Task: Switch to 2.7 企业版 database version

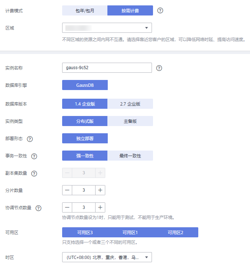Action: (x=130, y=104)
